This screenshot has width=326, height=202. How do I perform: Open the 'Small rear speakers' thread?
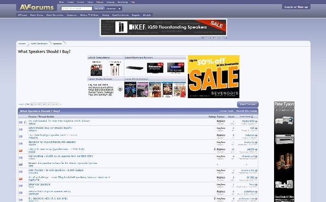[x=39, y=184]
